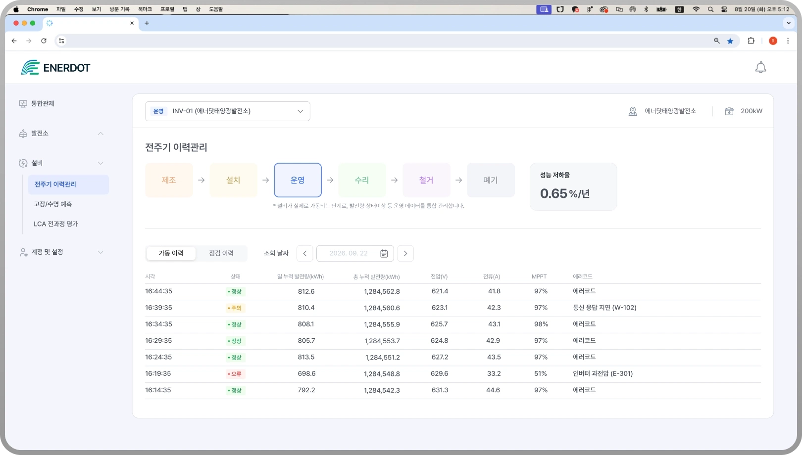Select the 설치 lifecycle stage
Screen dimensions: 802x455
pyautogui.click(x=233, y=181)
